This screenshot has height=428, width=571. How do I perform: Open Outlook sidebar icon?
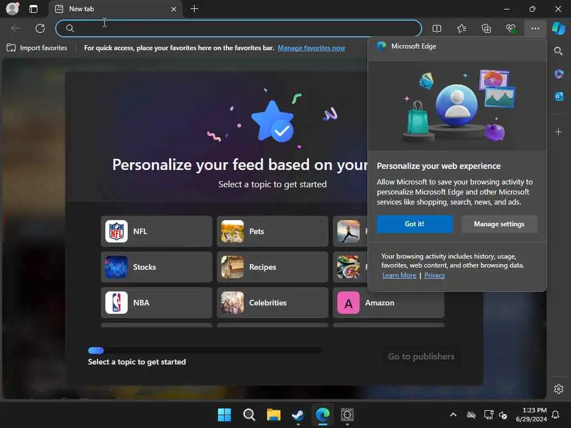tap(559, 96)
